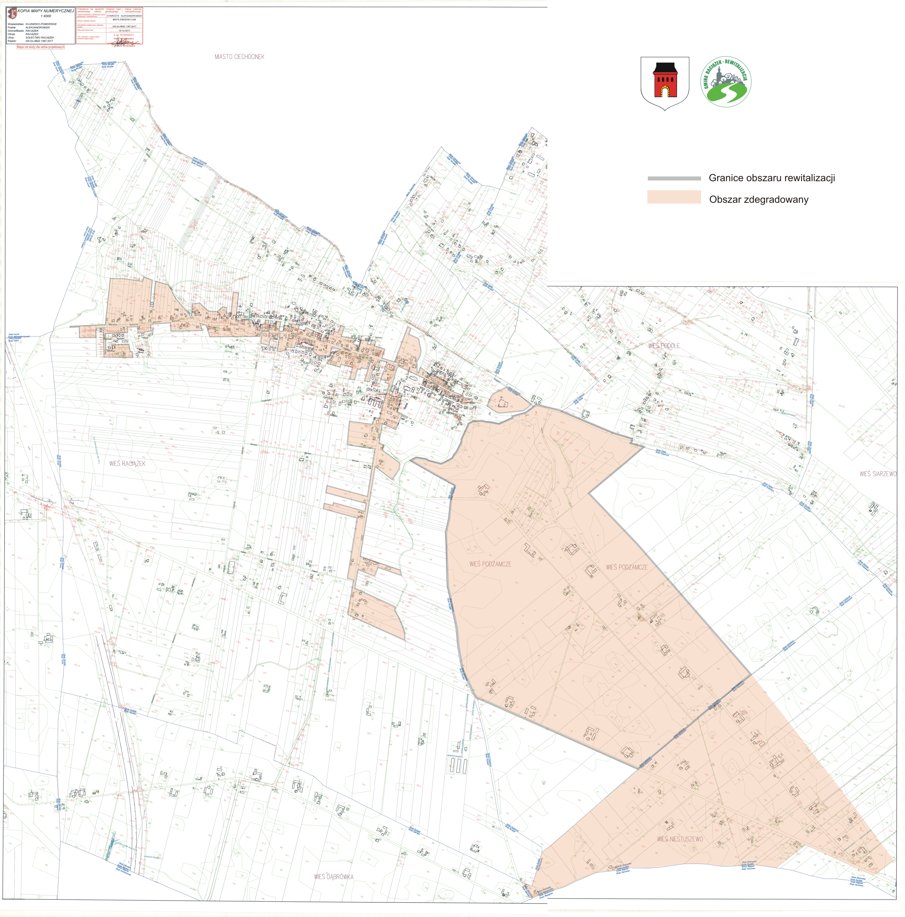
Task: Click the 'MIASTO CIECHOCINEK' map label
Action: tap(239, 56)
